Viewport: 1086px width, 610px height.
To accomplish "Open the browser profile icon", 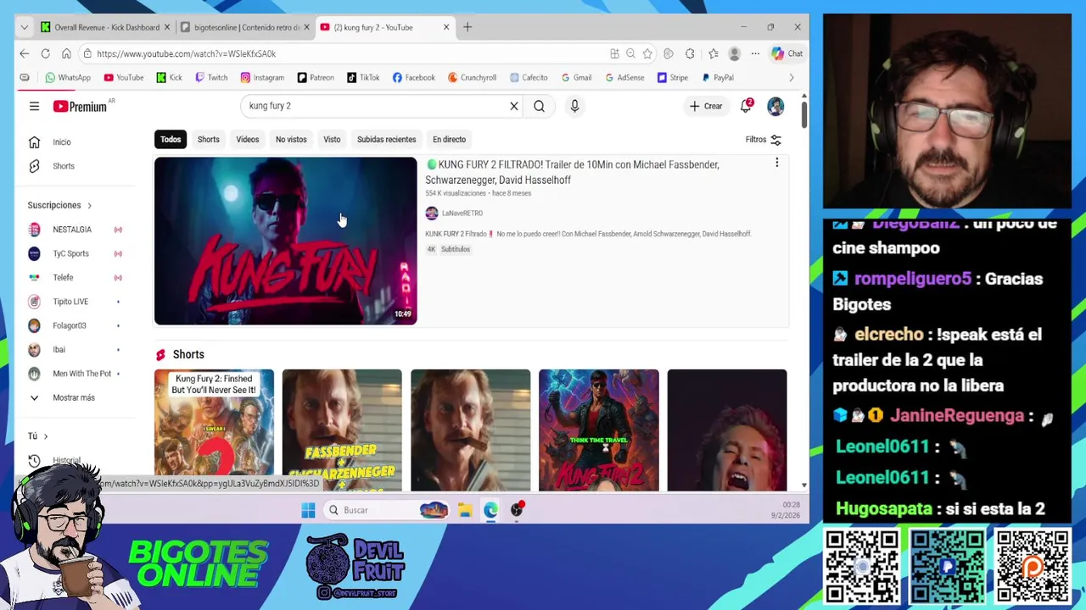I will coord(734,53).
